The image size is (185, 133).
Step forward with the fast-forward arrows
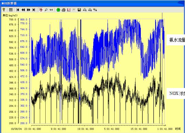pos(28,10)
